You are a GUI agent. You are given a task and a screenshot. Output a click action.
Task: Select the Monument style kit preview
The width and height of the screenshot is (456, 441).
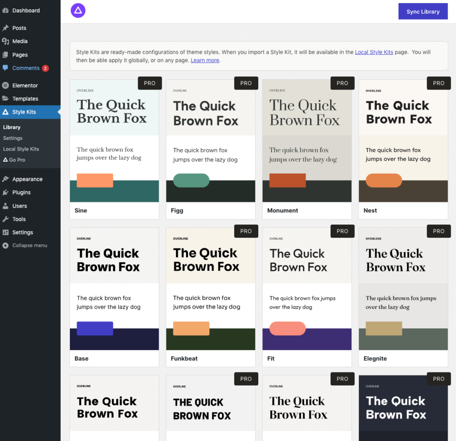[x=307, y=141]
